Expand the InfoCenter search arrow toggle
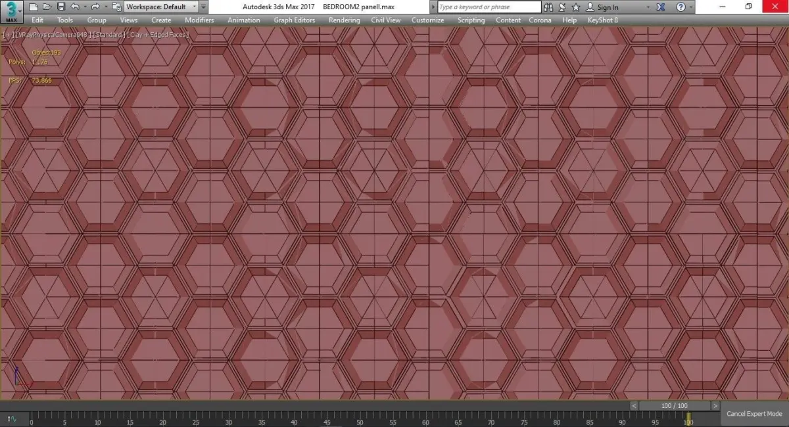Screen dimensions: 789x427 [x=433, y=7]
